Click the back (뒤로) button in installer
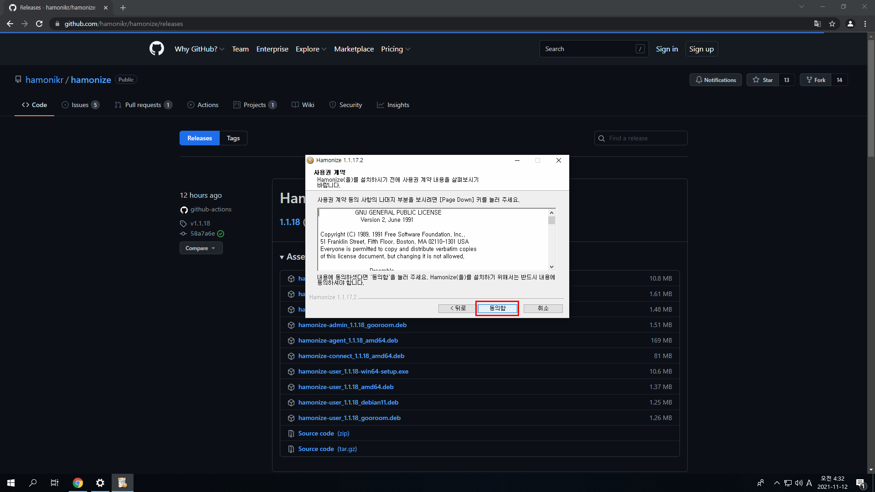The height and width of the screenshot is (492, 875). click(x=458, y=308)
